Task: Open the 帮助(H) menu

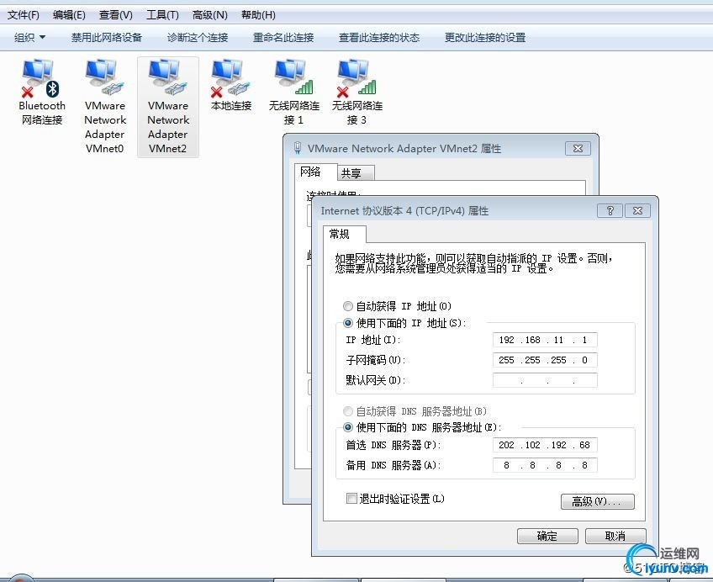Action: click(x=258, y=15)
